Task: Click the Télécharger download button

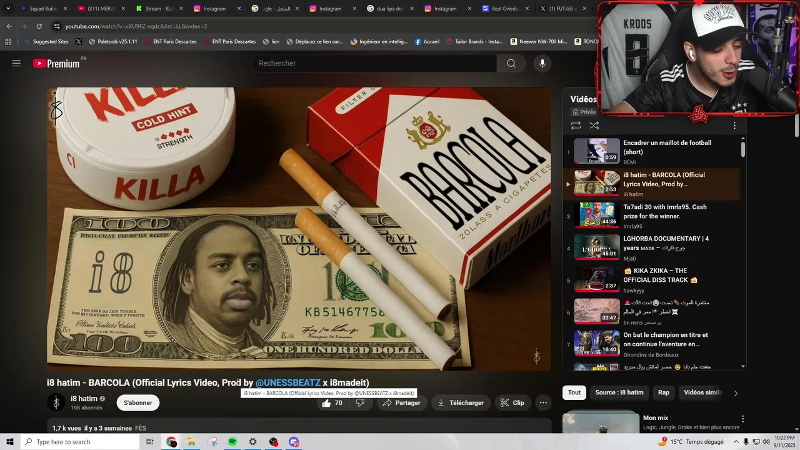Action: [x=461, y=403]
